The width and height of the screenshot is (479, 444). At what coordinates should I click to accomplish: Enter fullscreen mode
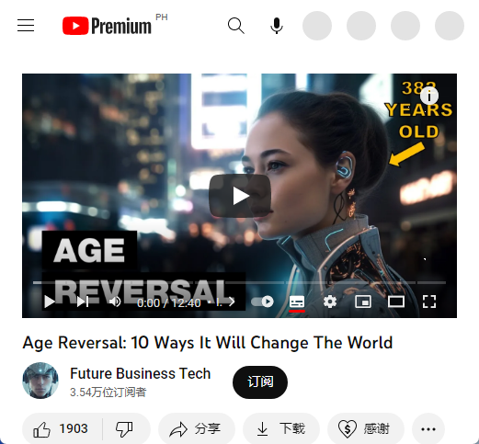(429, 302)
